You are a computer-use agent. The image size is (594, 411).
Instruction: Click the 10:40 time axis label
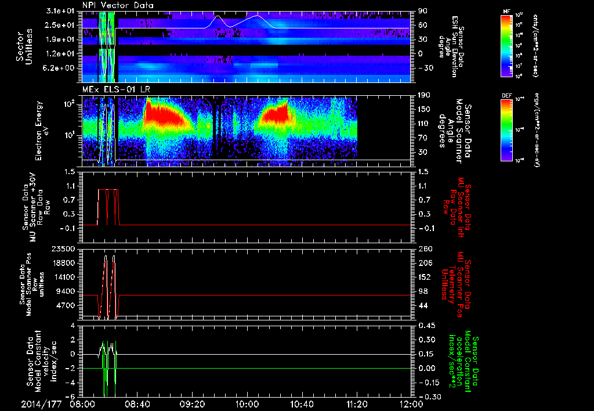(x=302, y=404)
